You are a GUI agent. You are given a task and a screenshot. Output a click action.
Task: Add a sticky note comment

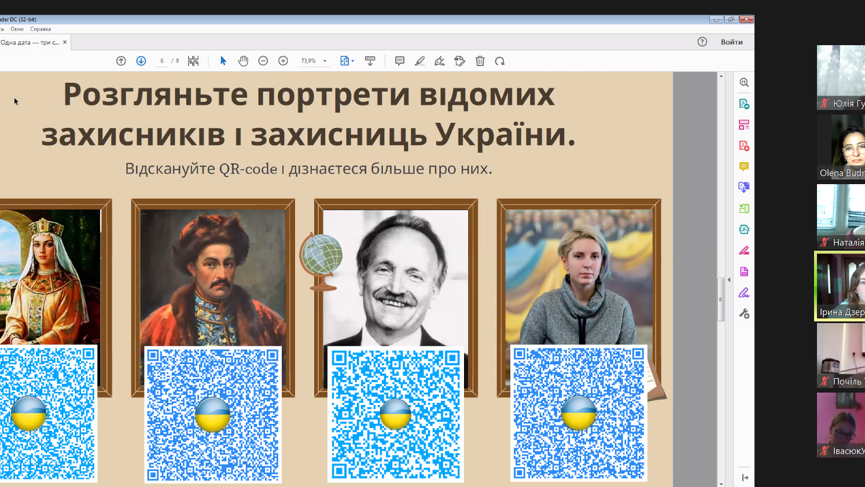[399, 61]
